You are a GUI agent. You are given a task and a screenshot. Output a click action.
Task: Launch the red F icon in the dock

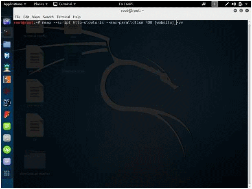(7, 114)
